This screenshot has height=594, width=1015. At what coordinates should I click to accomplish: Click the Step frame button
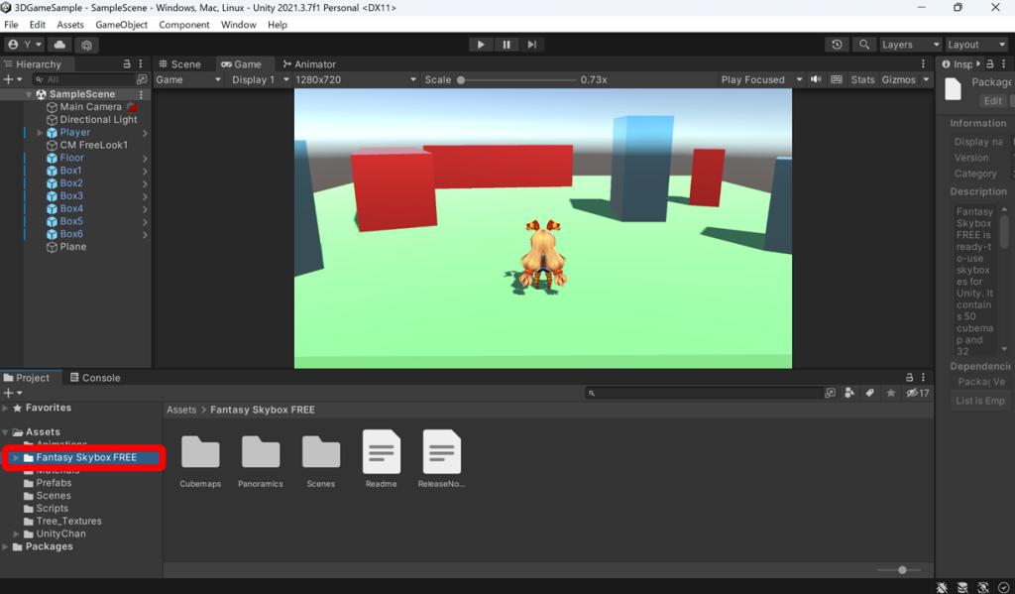[x=532, y=44]
